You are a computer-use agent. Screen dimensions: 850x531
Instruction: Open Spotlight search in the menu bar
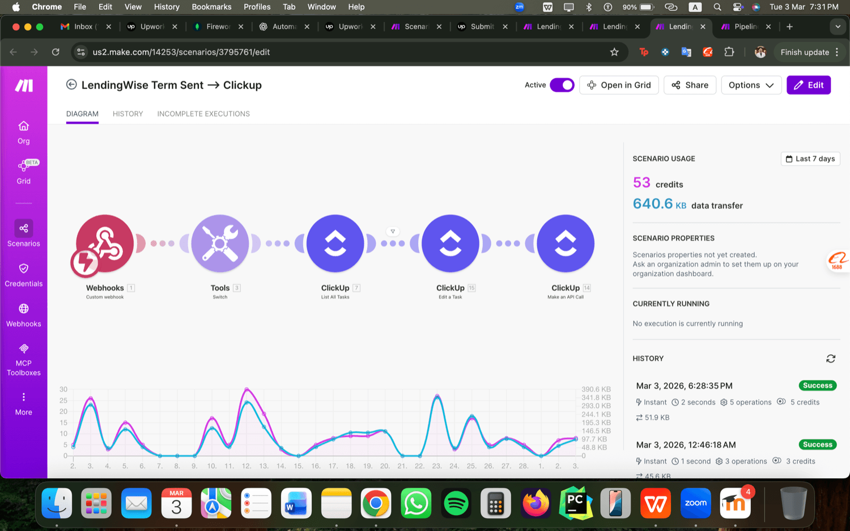pyautogui.click(x=717, y=7)
